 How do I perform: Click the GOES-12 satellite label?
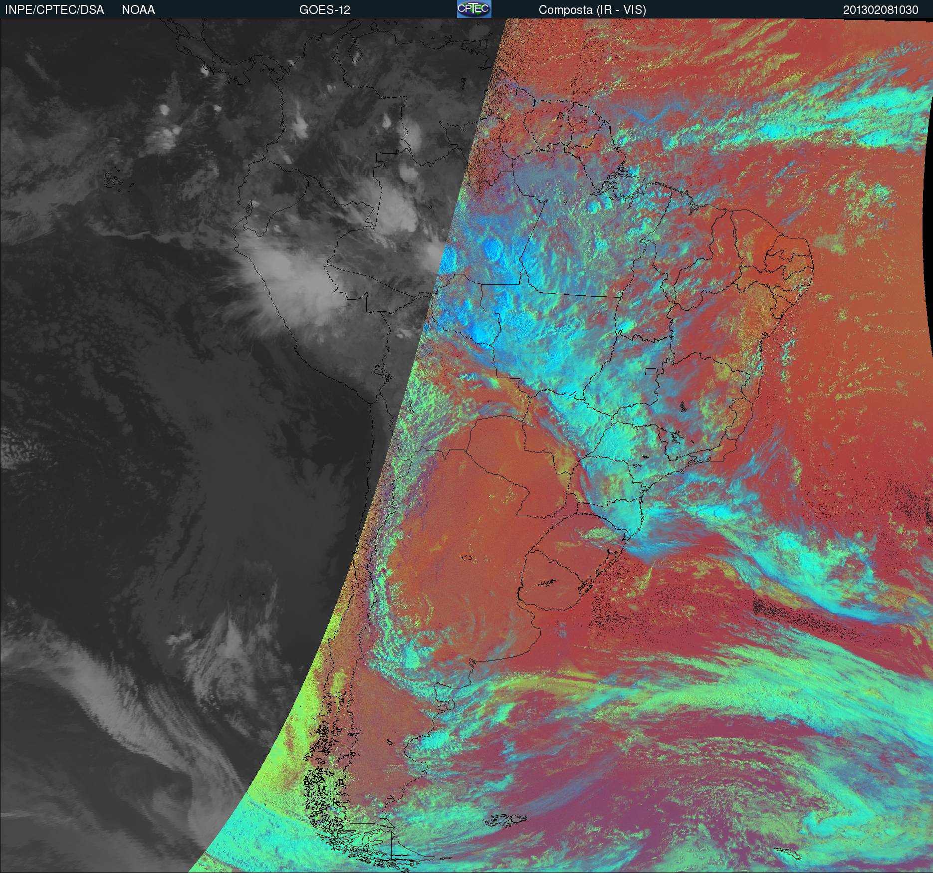(324, 10)
